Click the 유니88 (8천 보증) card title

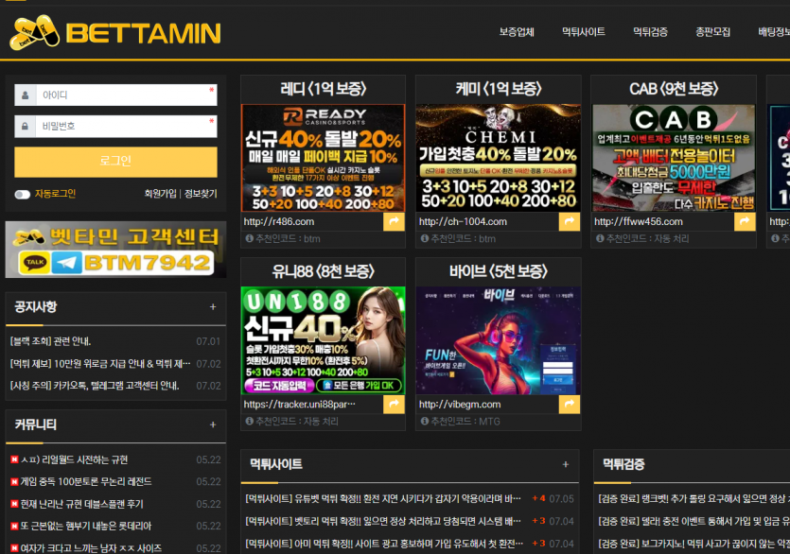(324, 272)
